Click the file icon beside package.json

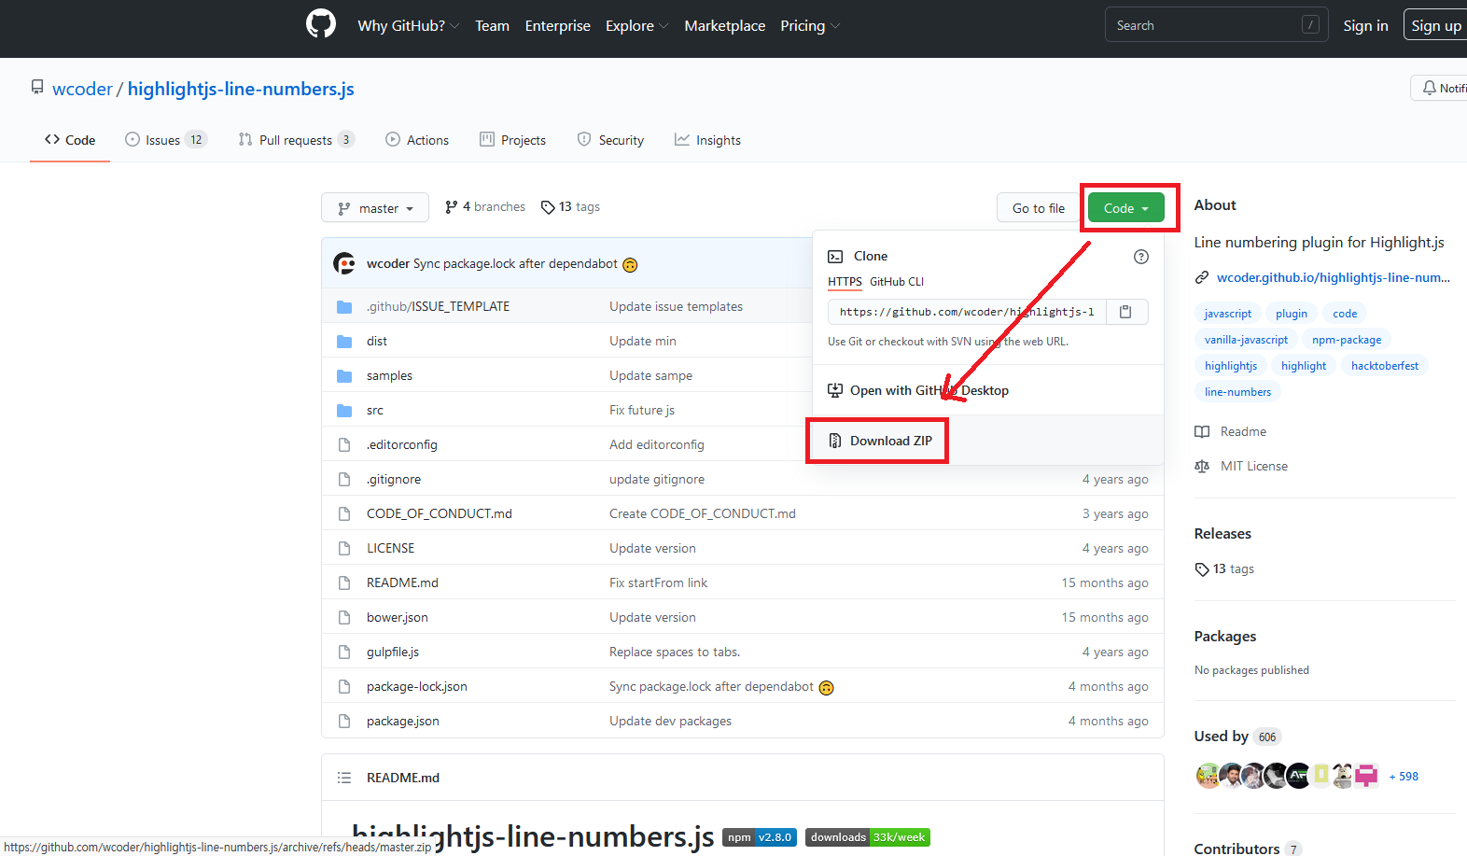pos(344,721)
